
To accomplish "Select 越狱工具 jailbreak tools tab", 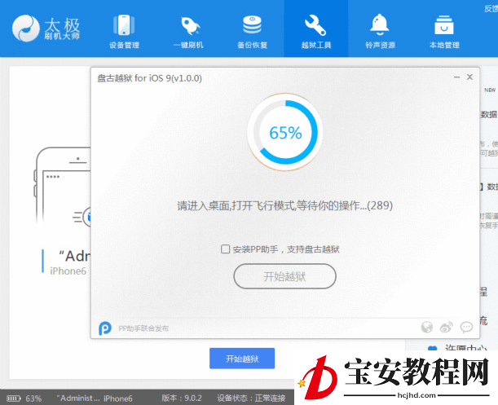I will pos(316,29).
